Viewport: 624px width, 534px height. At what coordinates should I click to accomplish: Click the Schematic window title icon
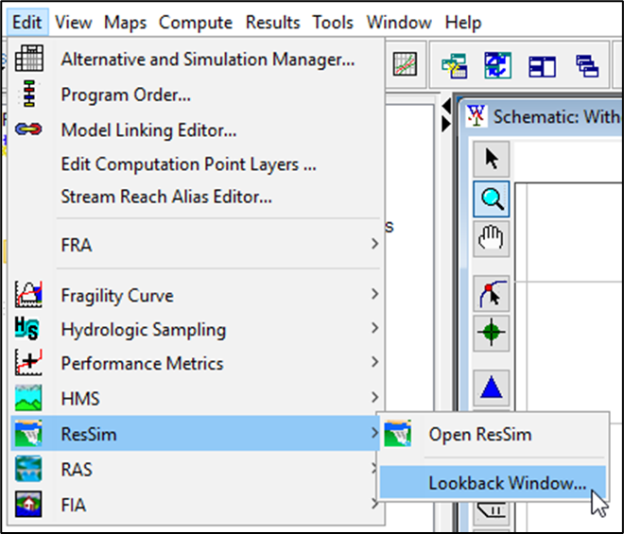click(x=477, y=116)
